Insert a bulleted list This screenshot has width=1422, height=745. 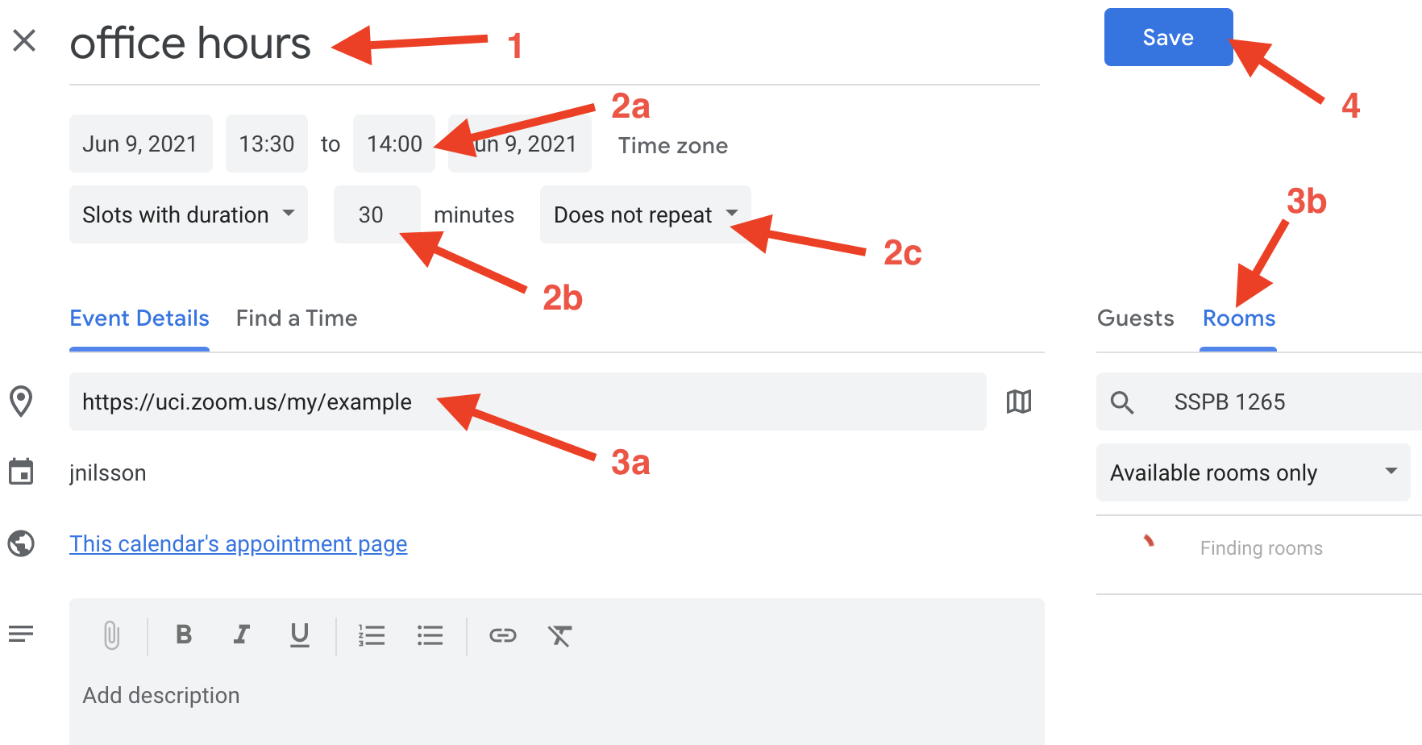coord(430,635)
